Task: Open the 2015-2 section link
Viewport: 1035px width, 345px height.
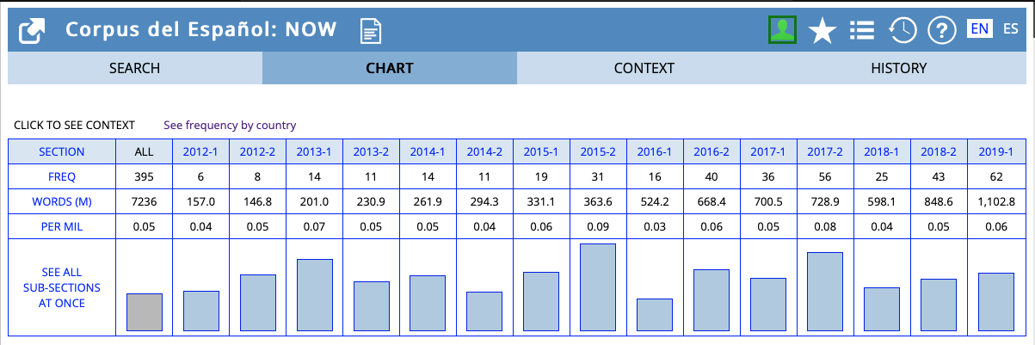Action: [598, 151]
